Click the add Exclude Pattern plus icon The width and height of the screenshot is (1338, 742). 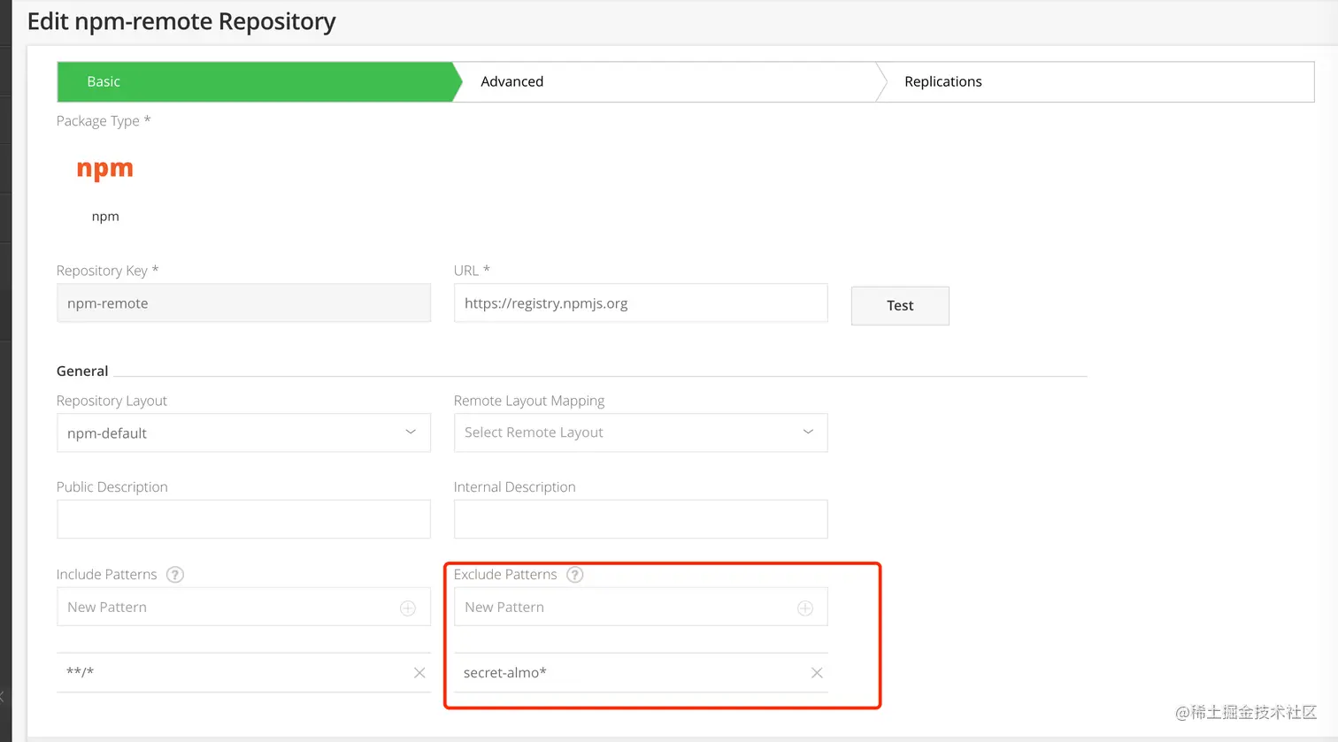(x=805, y=608)
